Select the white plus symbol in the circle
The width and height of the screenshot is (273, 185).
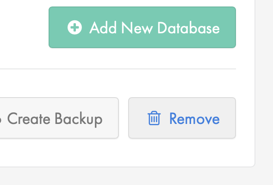[74, 27]
